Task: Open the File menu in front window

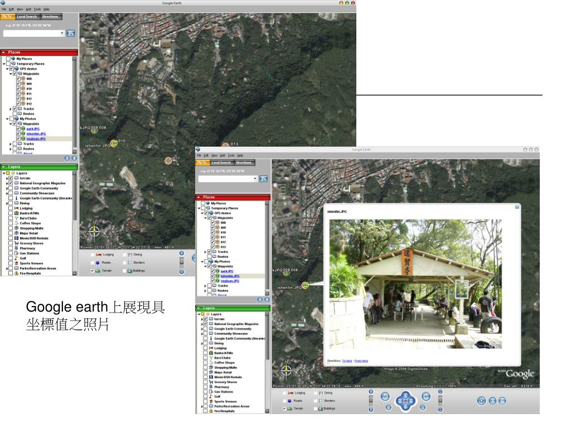Action: [x=199, y=155]
